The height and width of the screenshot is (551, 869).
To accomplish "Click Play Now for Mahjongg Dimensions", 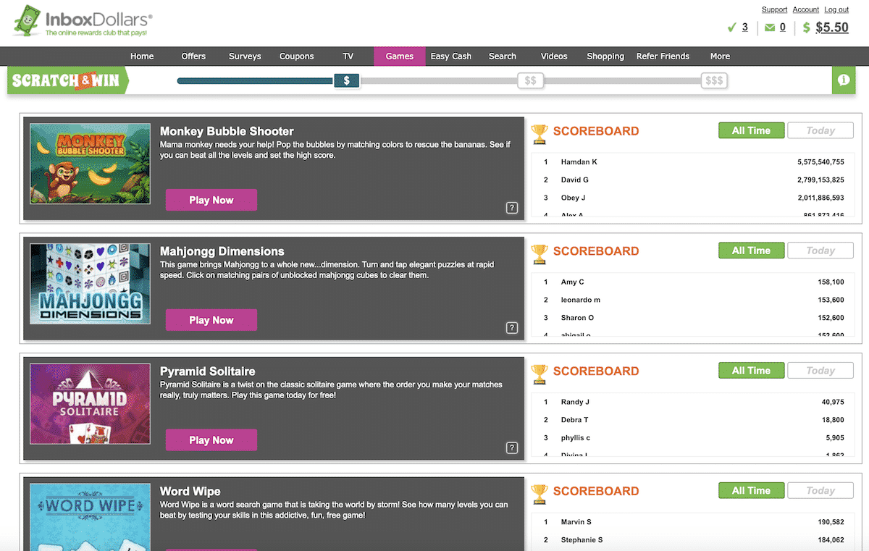I will [211, 320].
